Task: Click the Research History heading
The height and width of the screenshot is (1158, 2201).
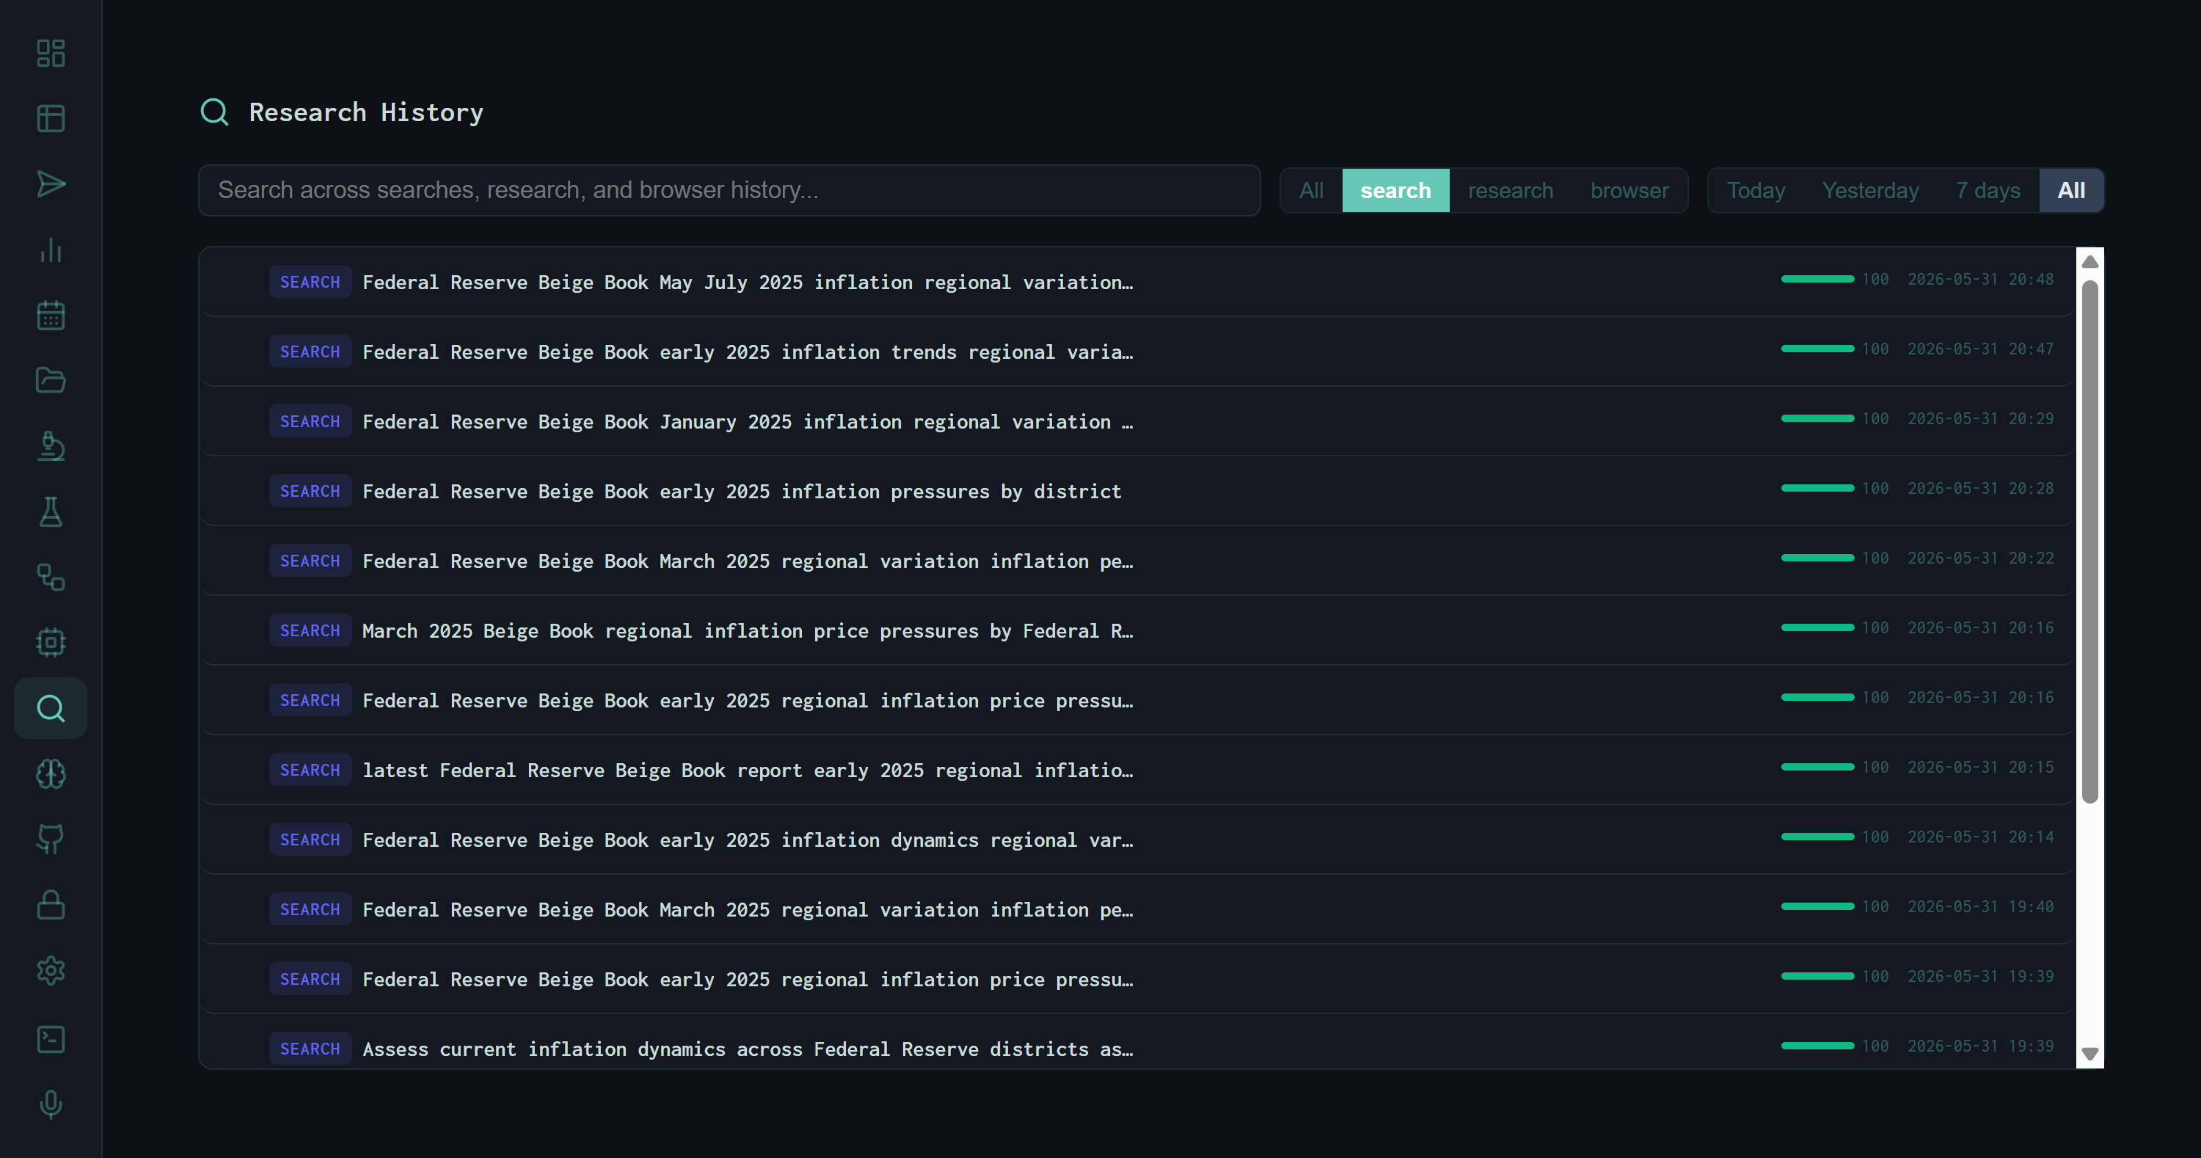Action: 365,112
